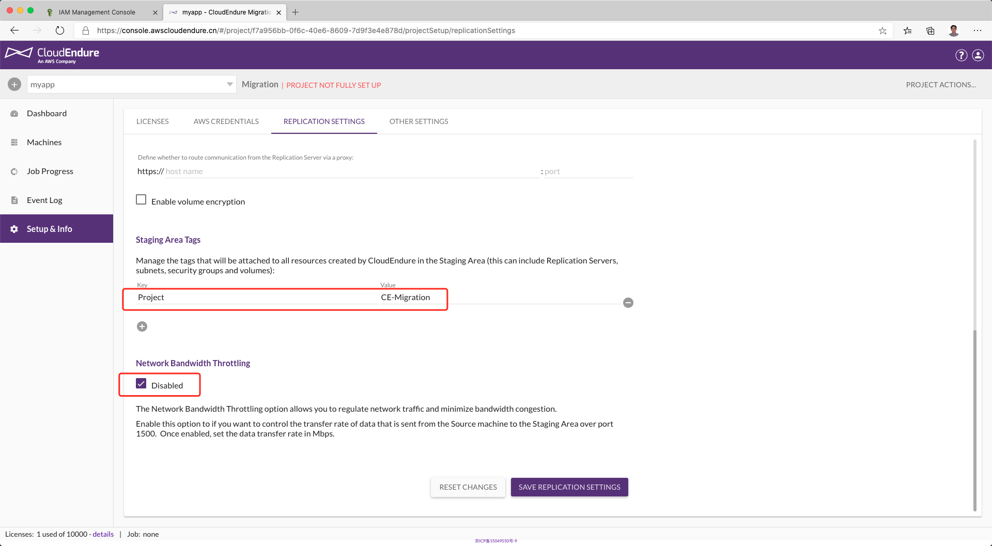Viewport: 992px width, 546px height.
Task: Open Dashboard from the sidebar
Action: pyautogui.click(x=47, y=114)
